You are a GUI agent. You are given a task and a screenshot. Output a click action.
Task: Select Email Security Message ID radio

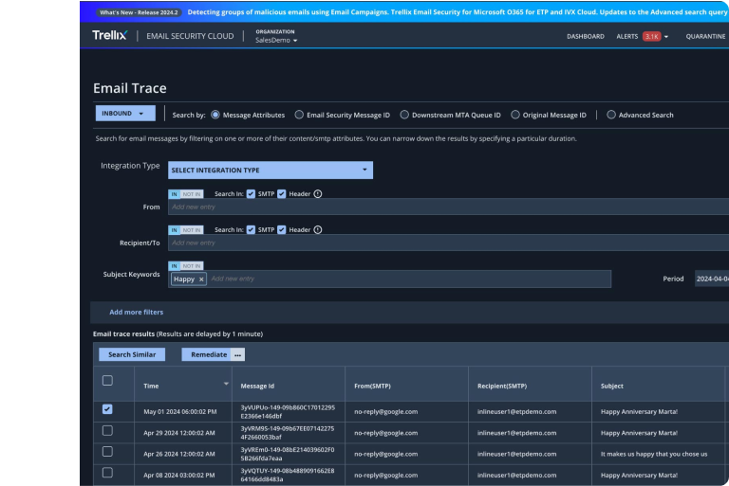tap(299, 115)
